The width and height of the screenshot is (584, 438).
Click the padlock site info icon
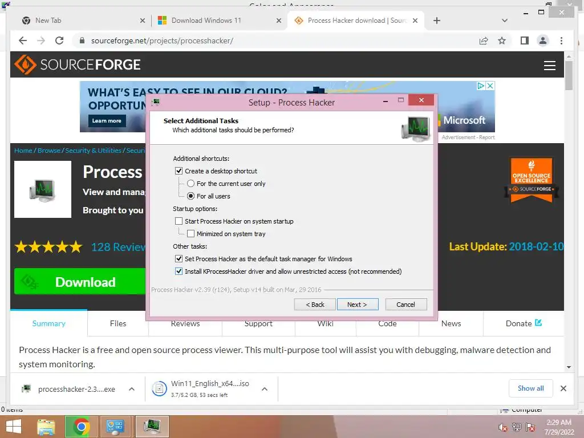coord(82,40)
